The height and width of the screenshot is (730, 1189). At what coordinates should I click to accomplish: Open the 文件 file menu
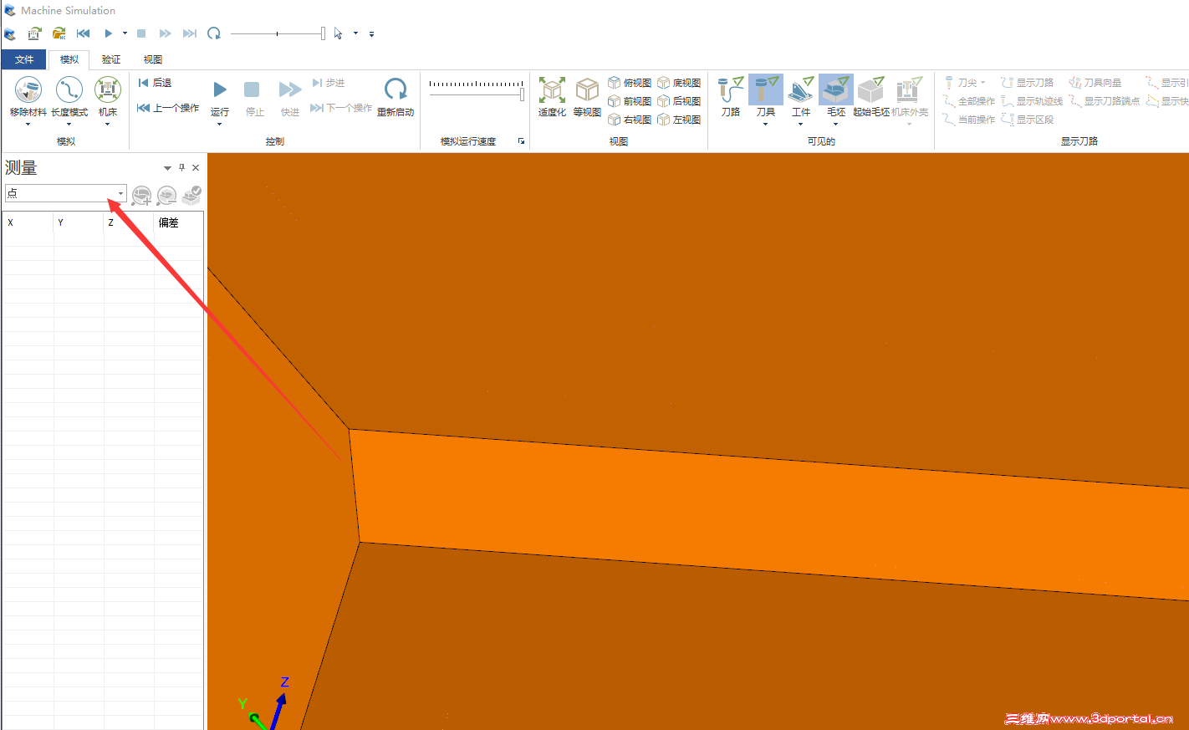24,59
